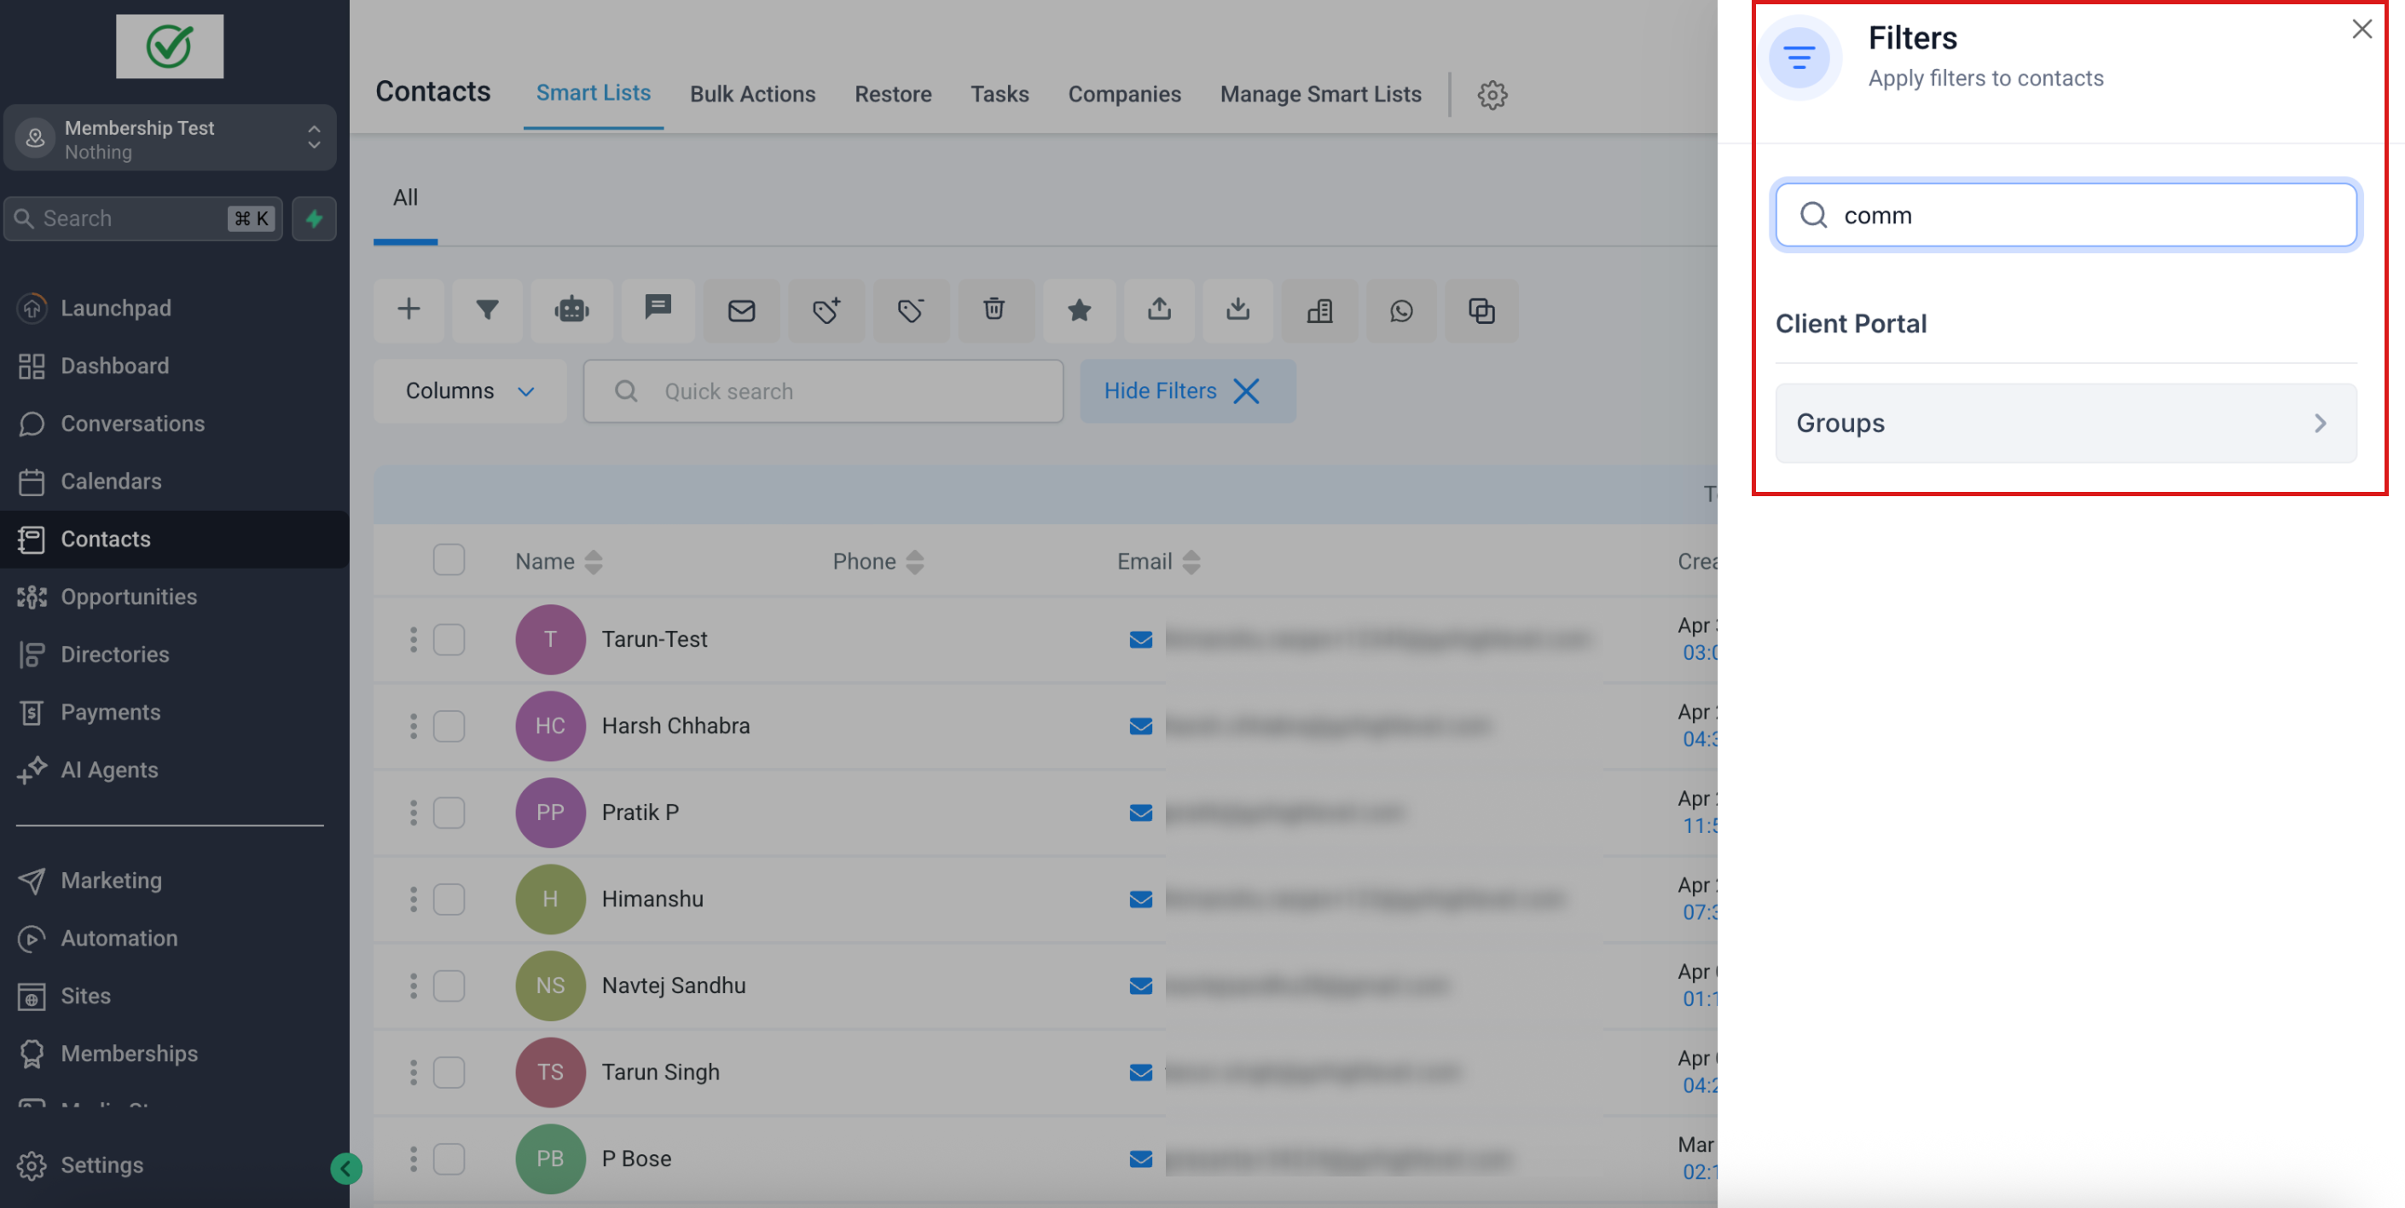The image size is (2405, 1208).
Task: Open the Columns dropdown
Action: pos(470,391)
